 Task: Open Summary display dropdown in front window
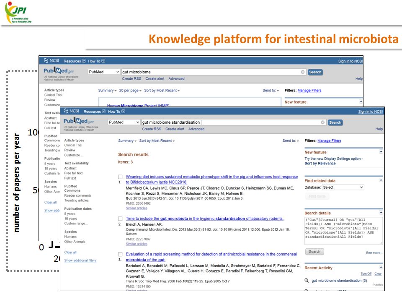(x=127, y=141)
